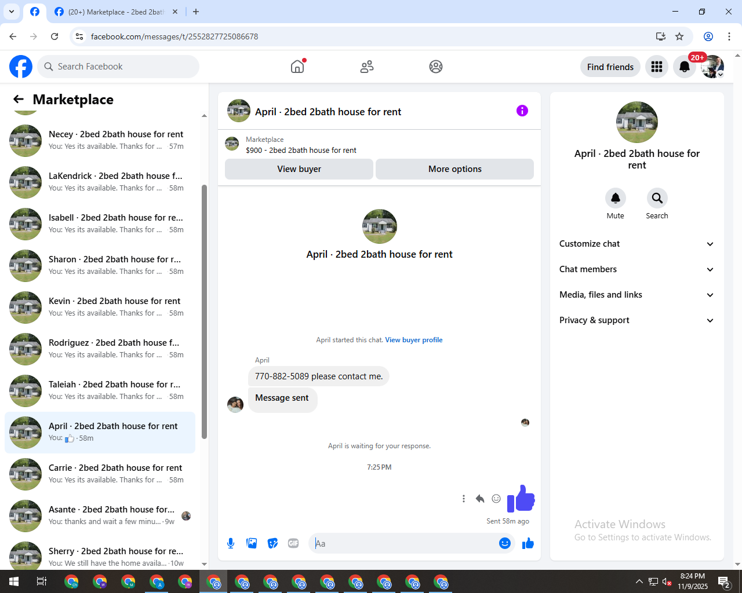Click April's avatar beside Message sent
742x593 pixels.
coord(235,404)
